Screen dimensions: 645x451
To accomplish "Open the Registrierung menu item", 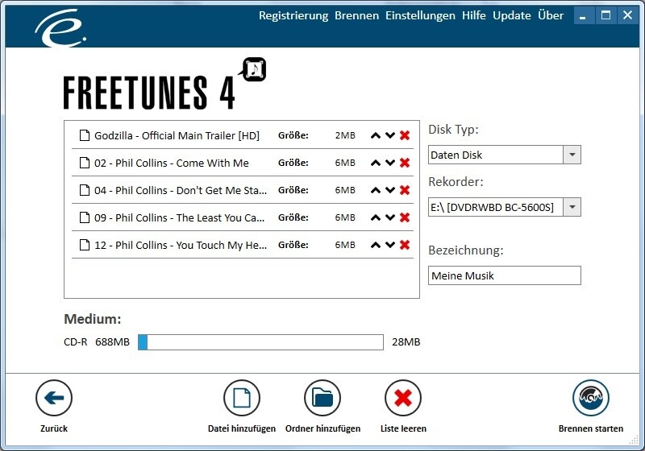I will [293, 15].
